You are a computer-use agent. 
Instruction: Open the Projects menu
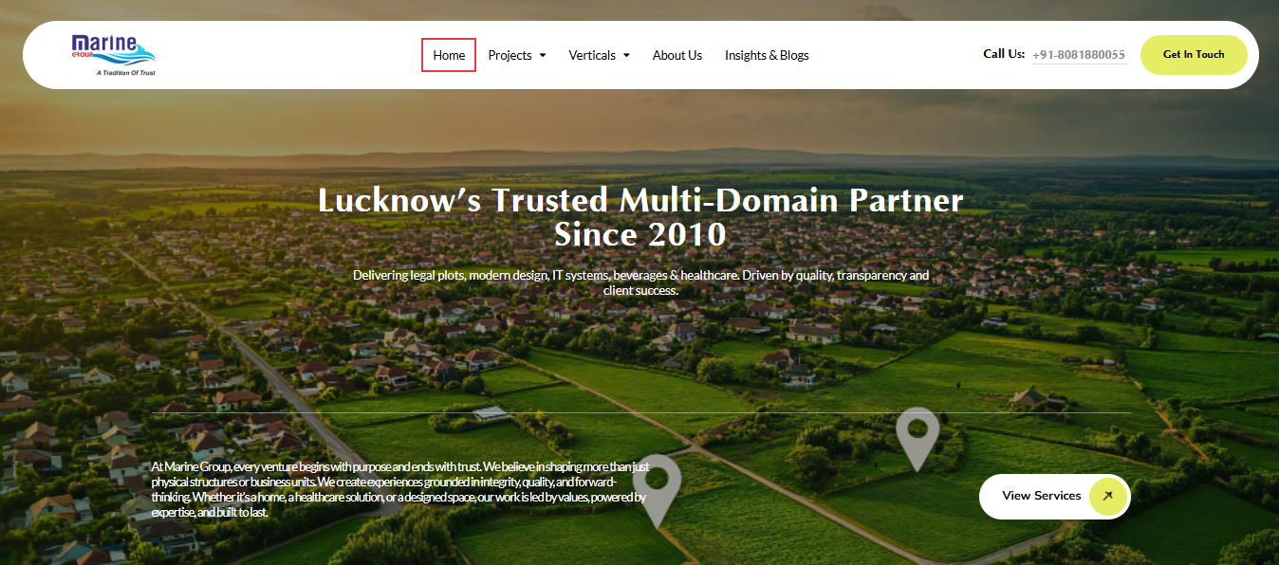pyautogui.click(x=510, y=55)
